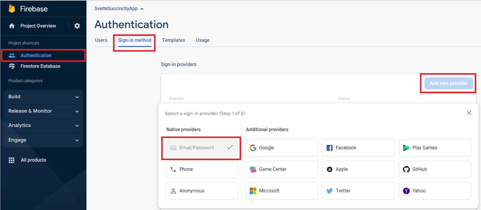Viewport: 481px width, 210px height.
Task: Select the Twitter provider
Action: click(x=358, y=191)
